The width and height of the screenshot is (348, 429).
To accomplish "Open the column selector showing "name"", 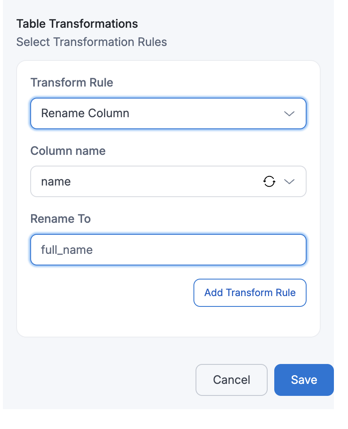I will coord(145,181).
